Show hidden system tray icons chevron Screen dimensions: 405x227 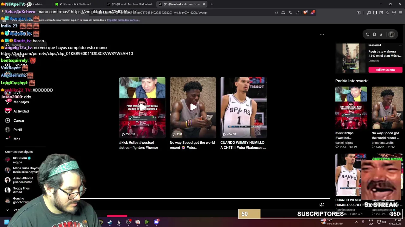[356, 222]
